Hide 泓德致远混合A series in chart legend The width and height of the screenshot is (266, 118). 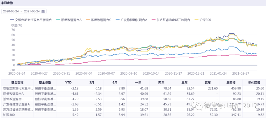(x=71, y=20)
